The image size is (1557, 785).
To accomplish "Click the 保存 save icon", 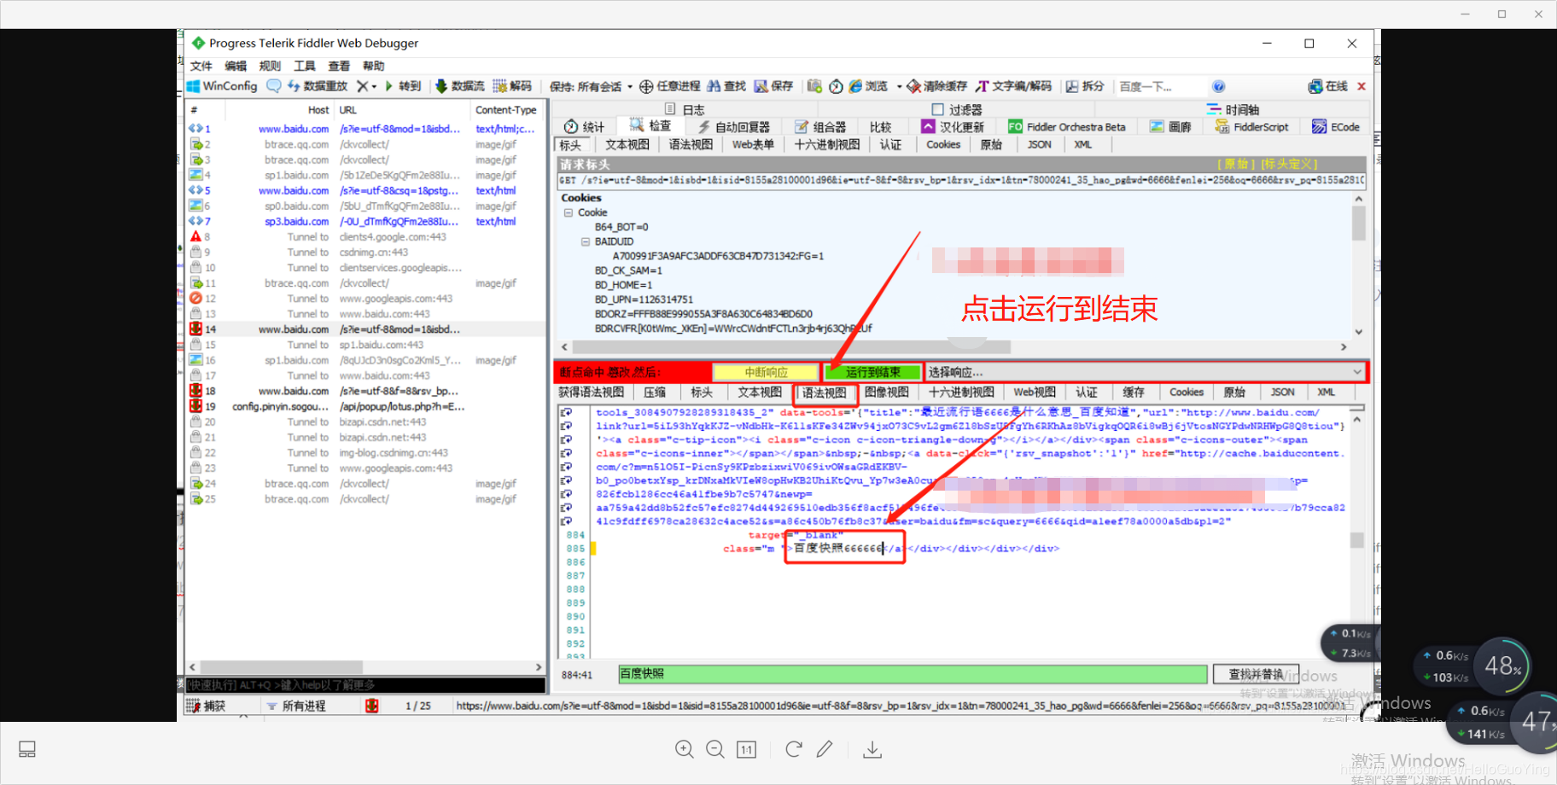I will click(761, 86).
